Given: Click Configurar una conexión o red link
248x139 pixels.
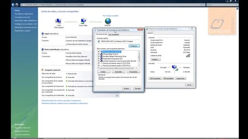Looking at the screenshot, I should pyautogui.click(x=26, y=24).
